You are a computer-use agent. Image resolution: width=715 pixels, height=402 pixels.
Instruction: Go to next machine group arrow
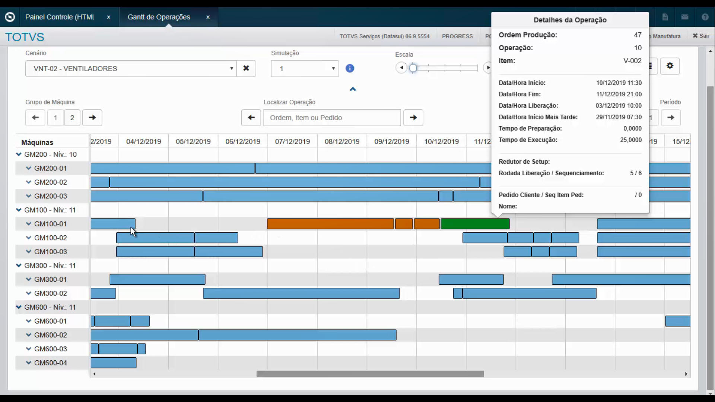click(x=92, y=118)
